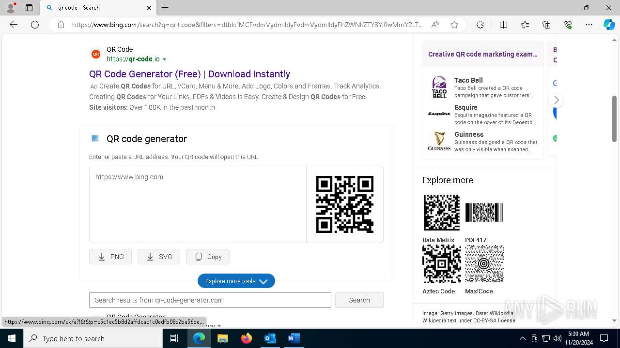Open File Explorer from taskbar
Image resolution: width=620 pixels, height=348 pixels.
click(x=222, y=338)
